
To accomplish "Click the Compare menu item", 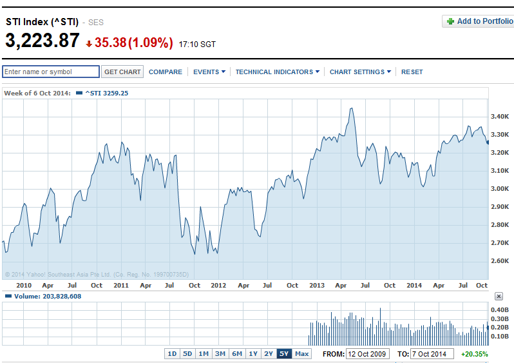I will tap(166, 72).
